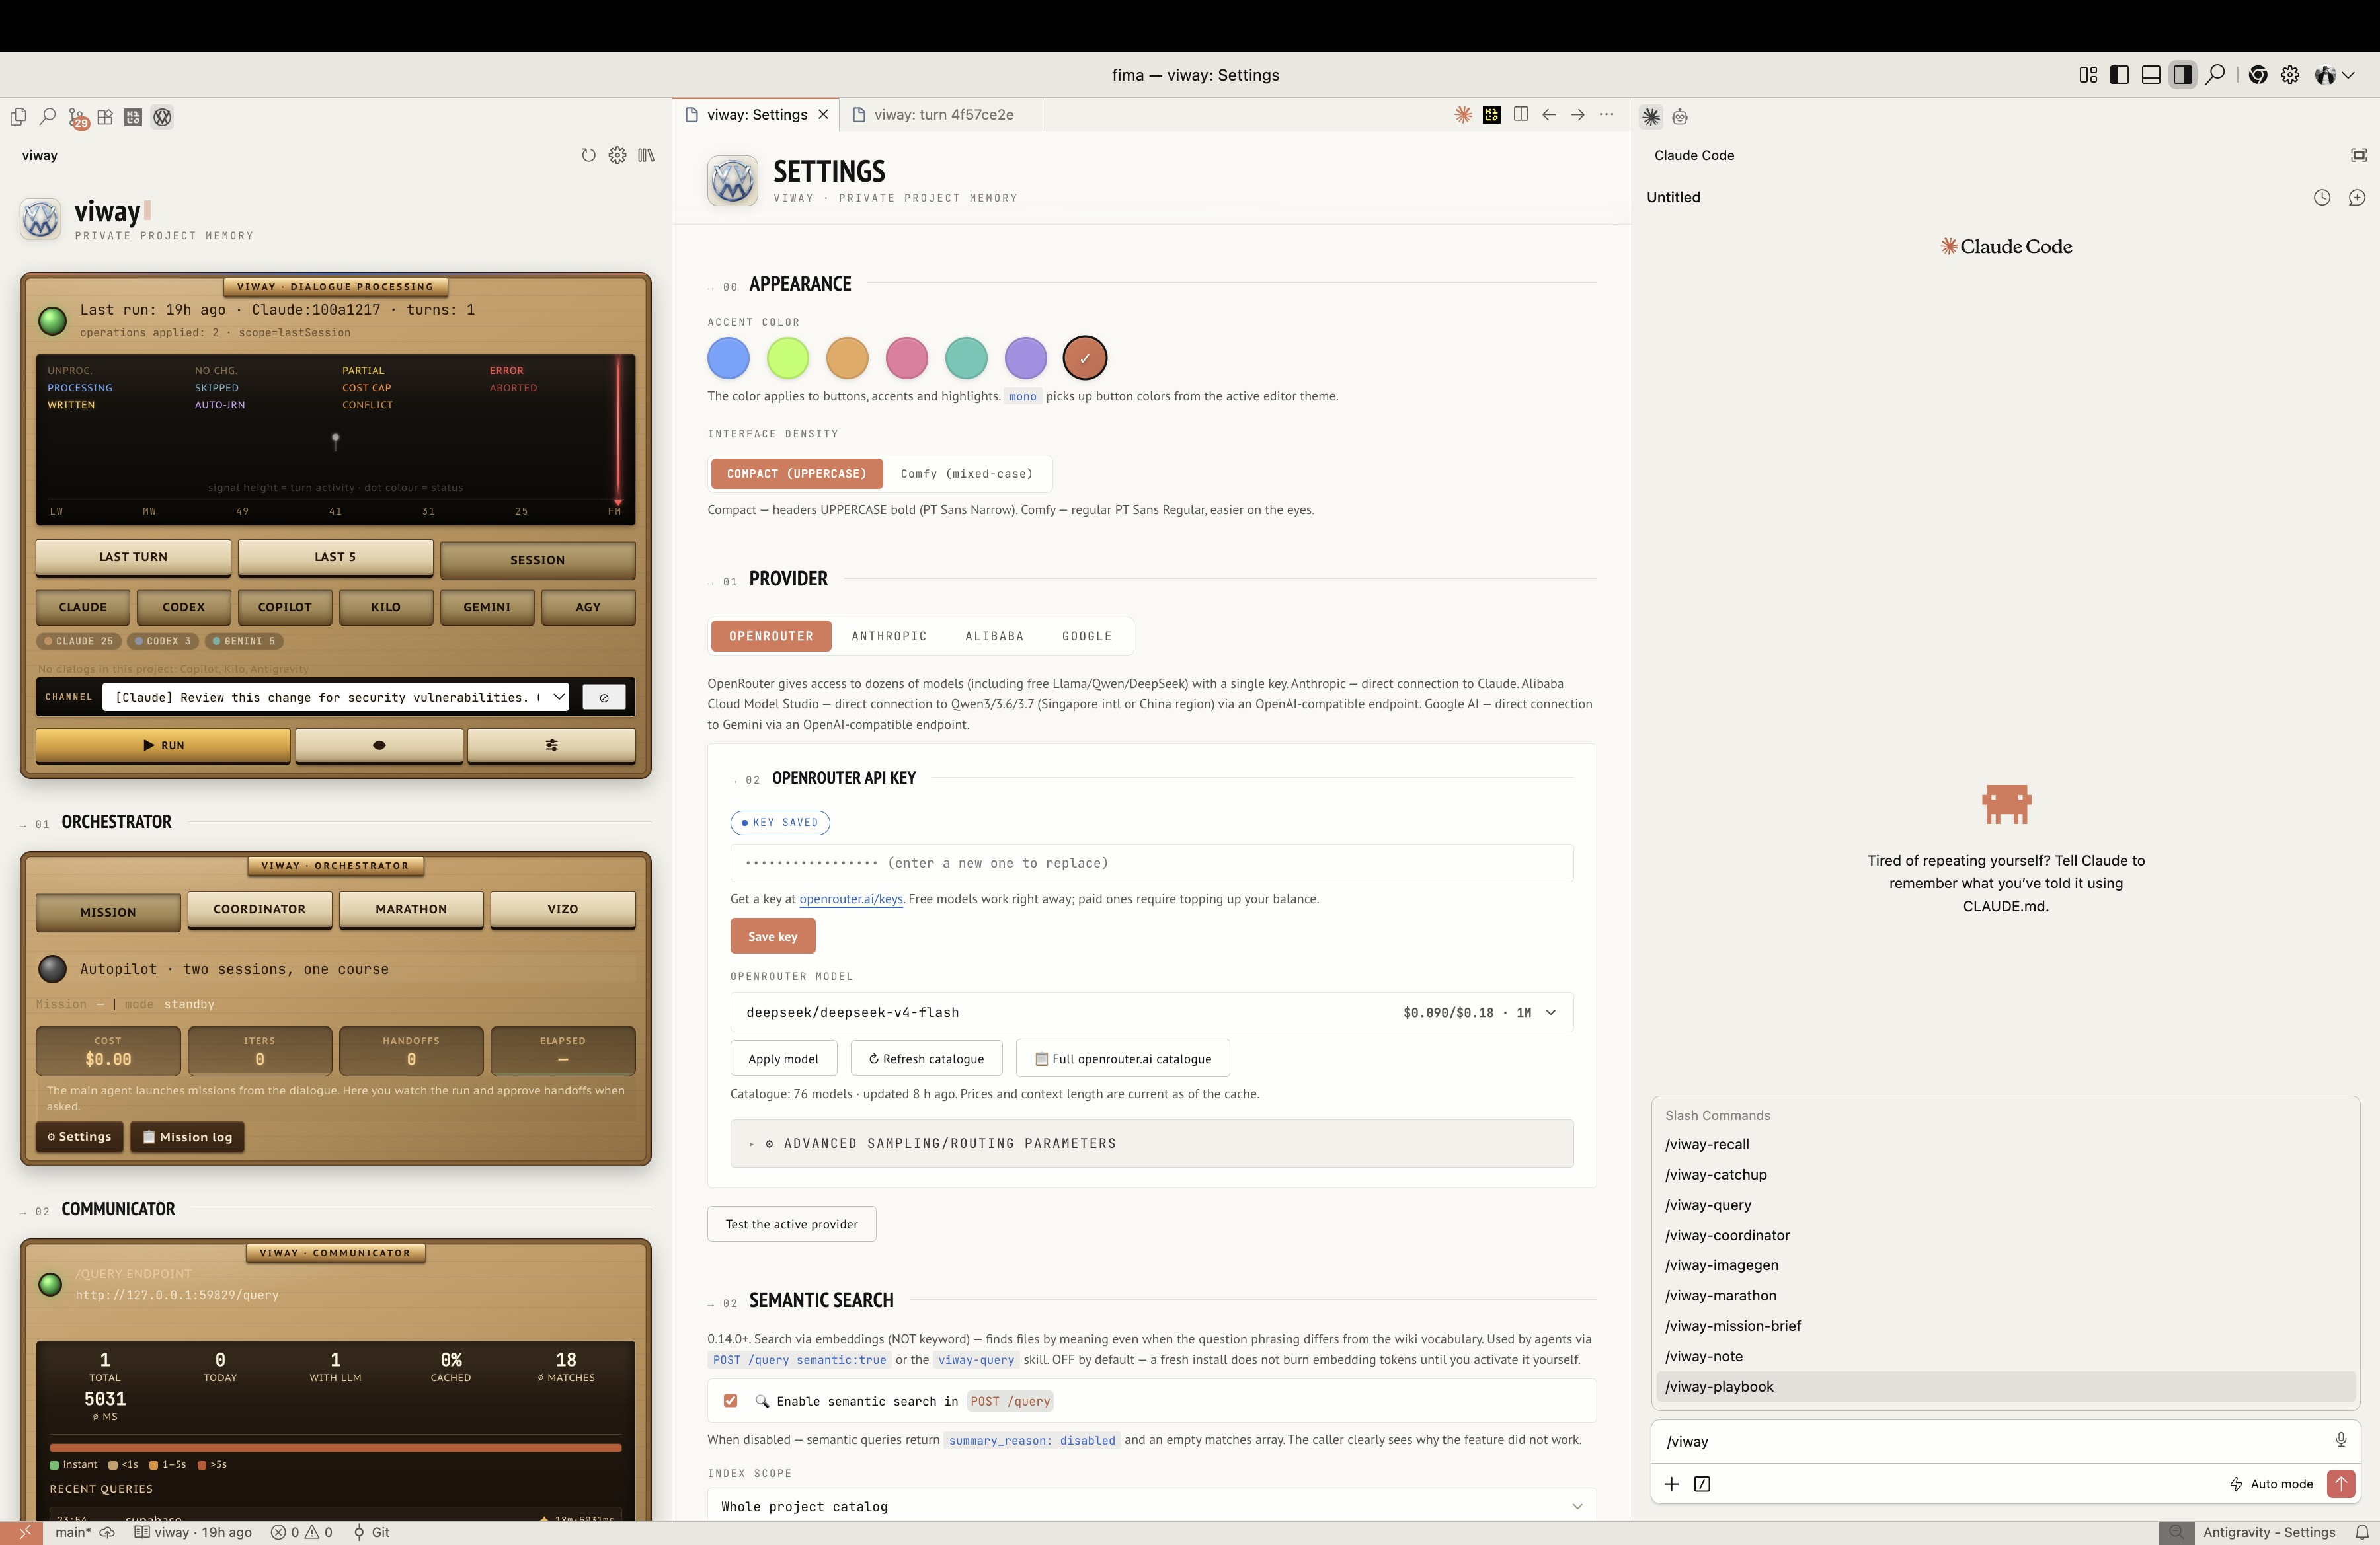Open the Explorer files icon in activity bar
2380x1545 pixels.
(18, 117)
